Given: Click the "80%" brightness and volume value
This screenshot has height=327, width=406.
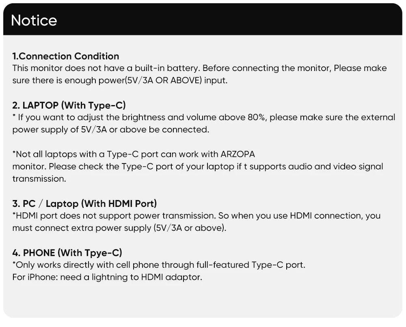Looking at the screenshot, I should click(x=257, y=118).
